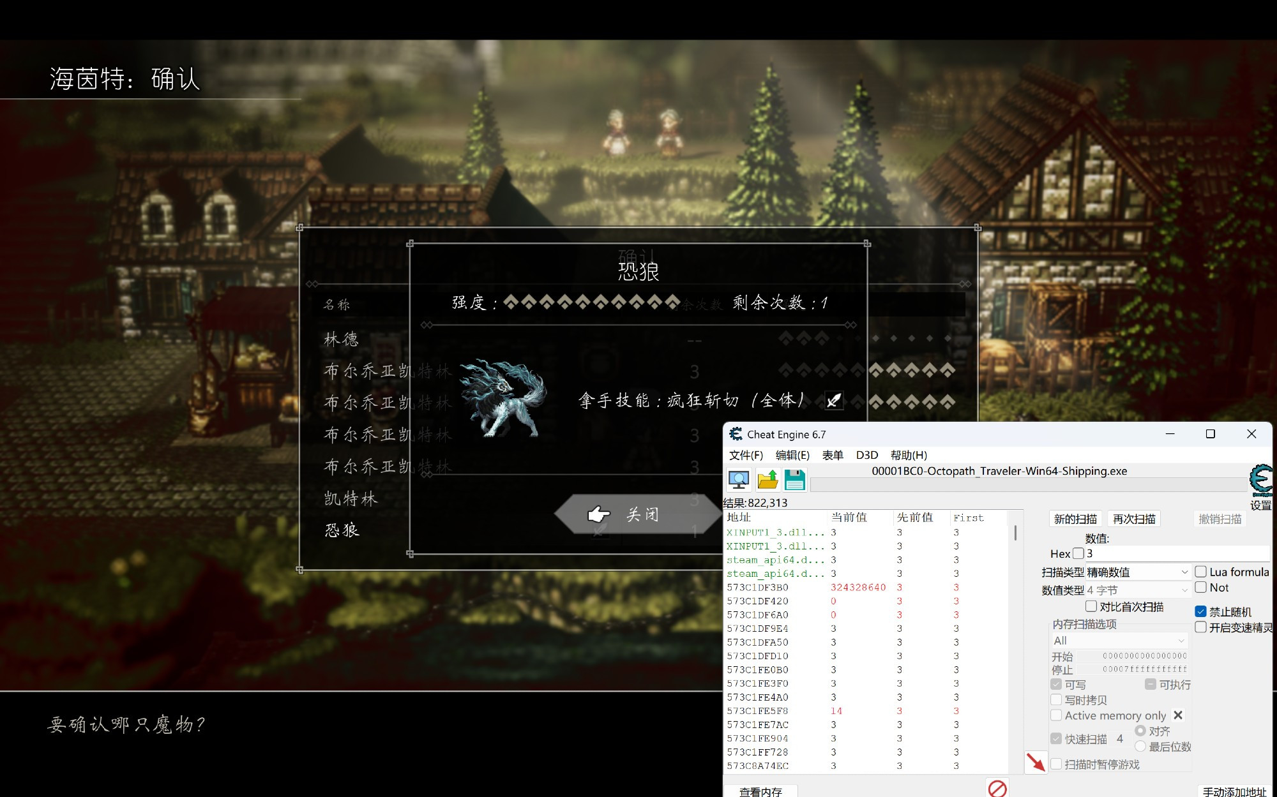Viewport: 1277px width, 797px height.
Task: Open the process list computer icon
Action: pos(739,480)
